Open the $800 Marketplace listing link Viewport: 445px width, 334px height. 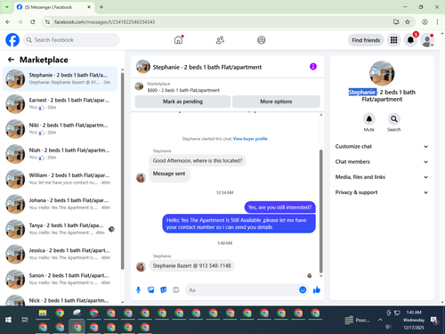tap(183, 90)
